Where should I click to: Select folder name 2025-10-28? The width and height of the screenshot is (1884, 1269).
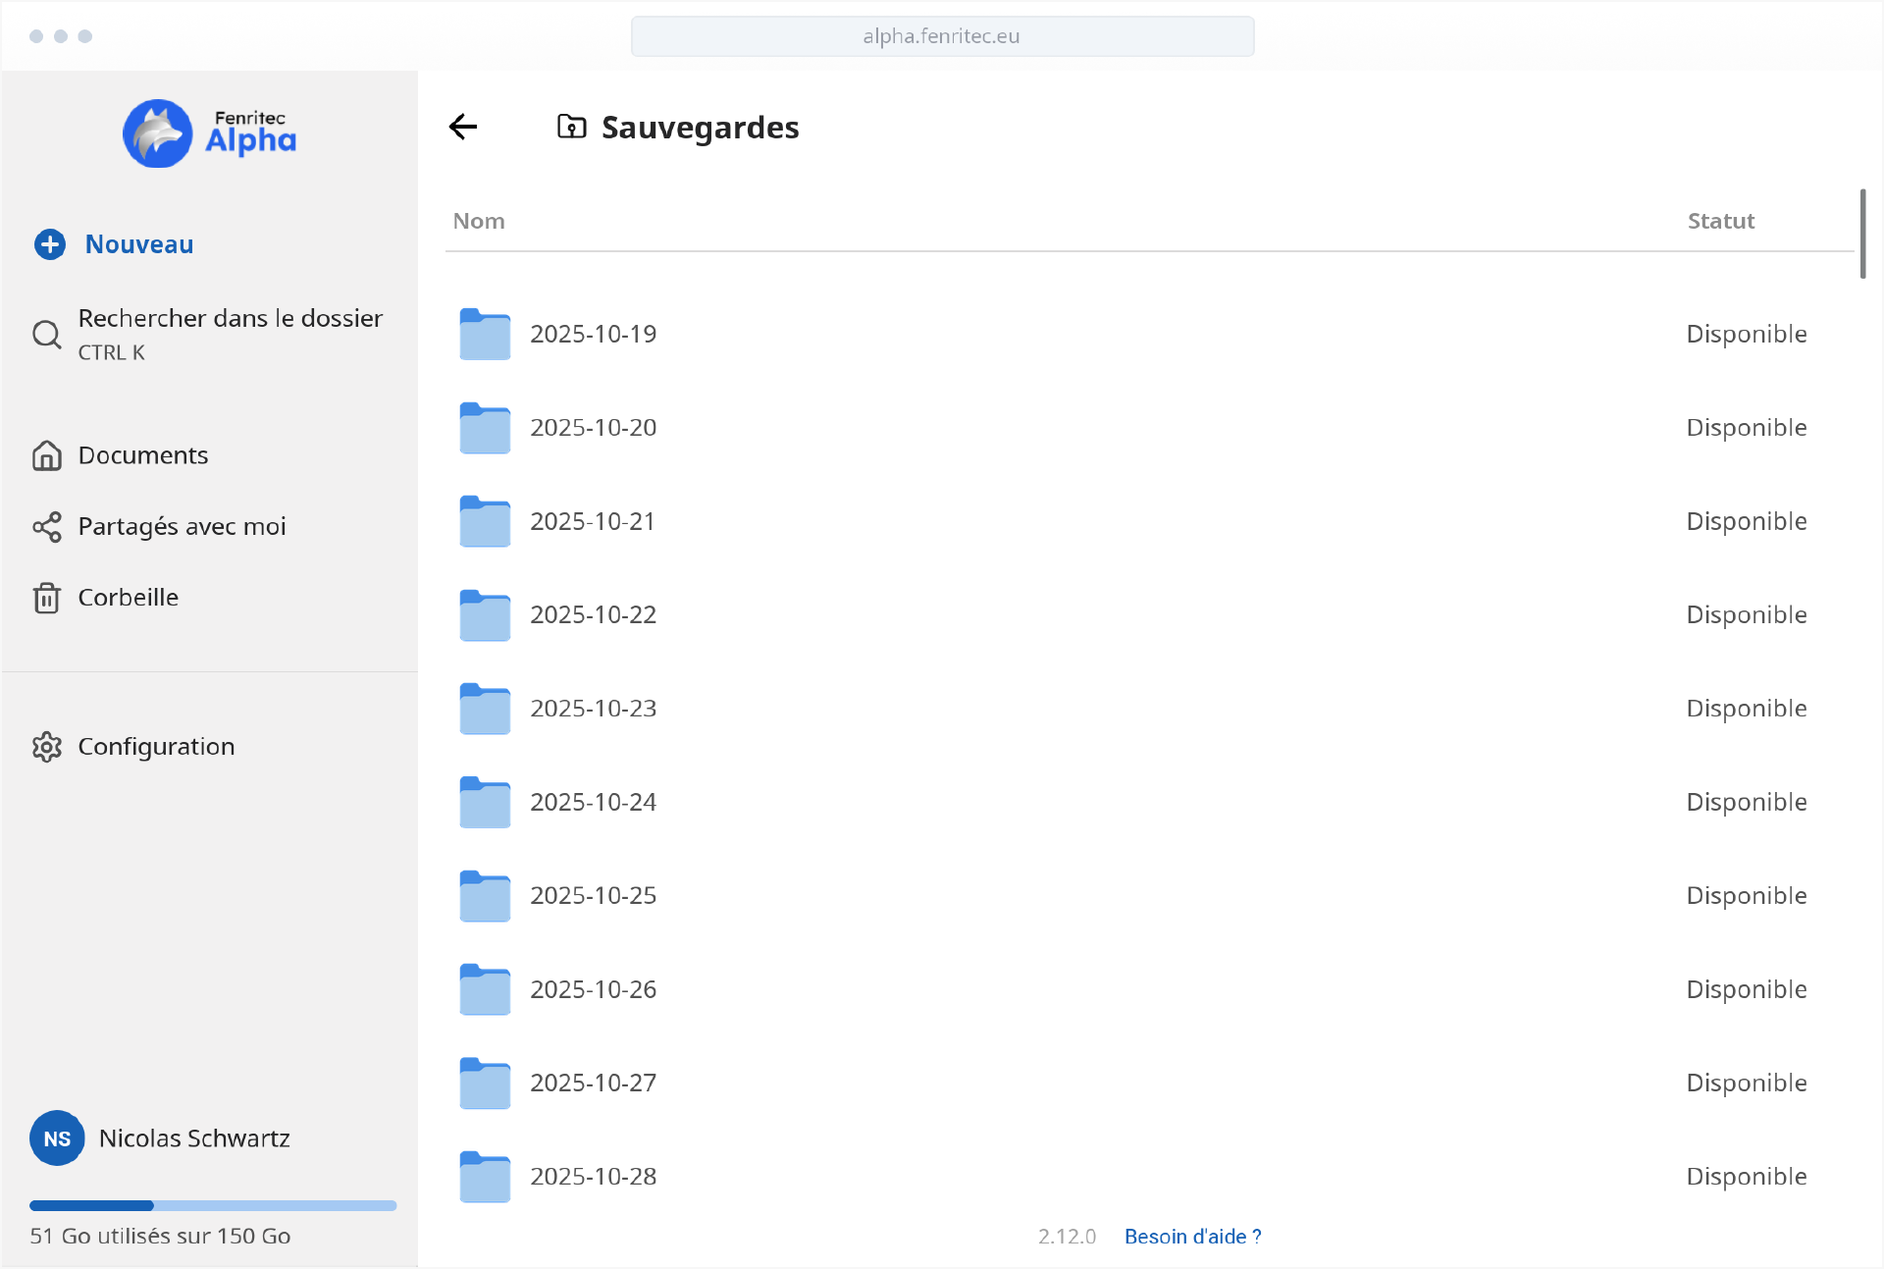point(594,1177)
